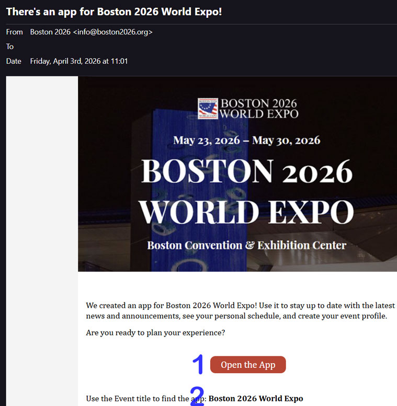Click the BOSTON 2026 WORLD EXPO logo text

[259, 109]
